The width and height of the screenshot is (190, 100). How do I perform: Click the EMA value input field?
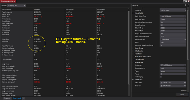tap(173, 42)
